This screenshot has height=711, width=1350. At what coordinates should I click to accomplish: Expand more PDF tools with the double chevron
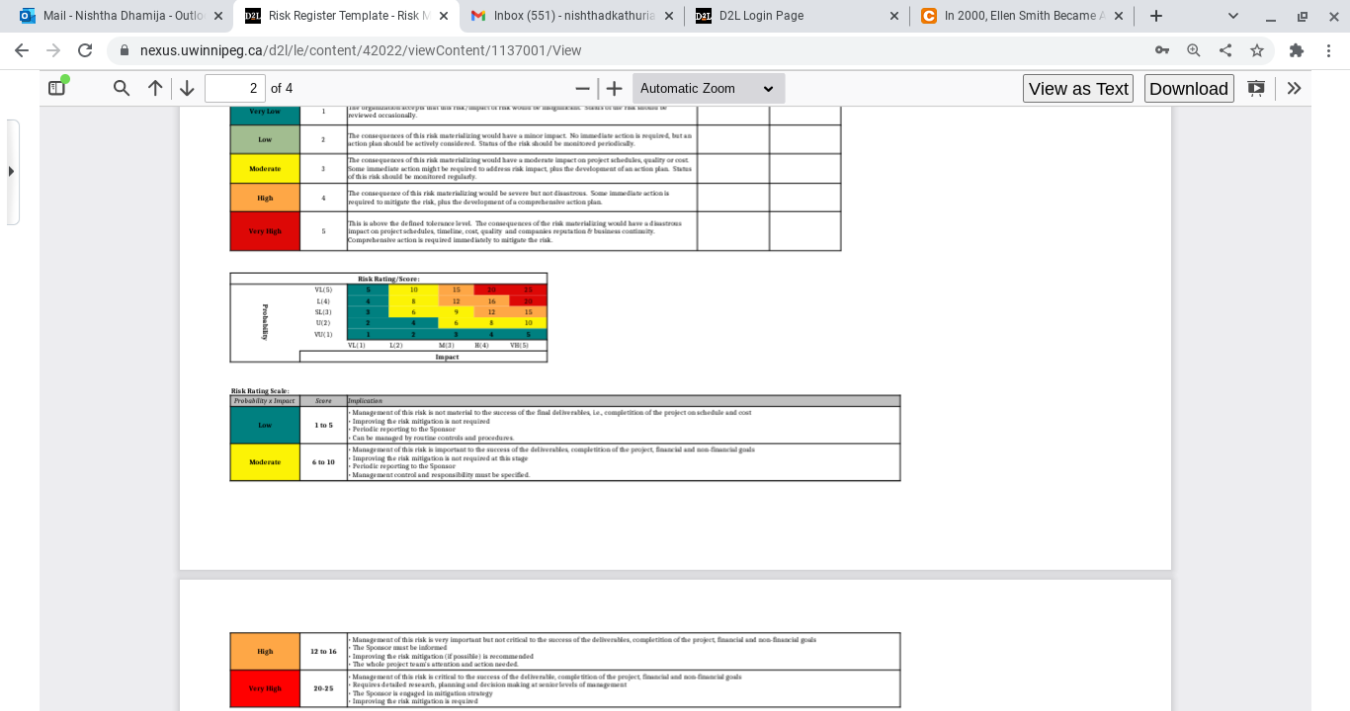click(x=1295, y=88)
